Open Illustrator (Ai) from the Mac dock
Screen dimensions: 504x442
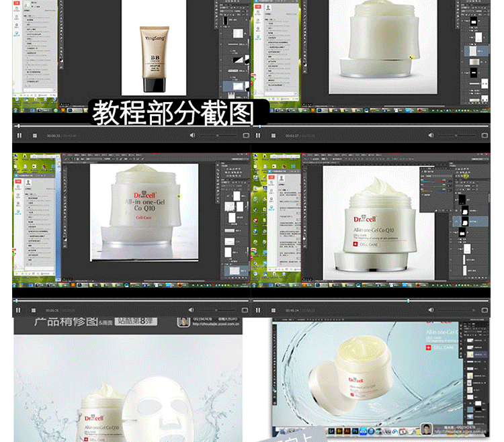tap(347, 431)
